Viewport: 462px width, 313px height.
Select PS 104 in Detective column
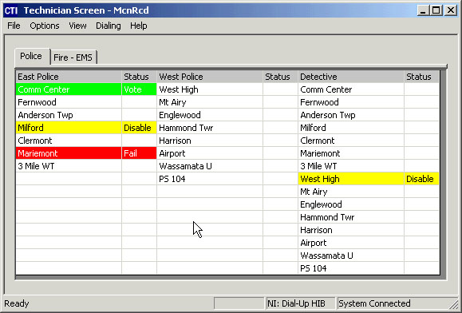[351, 268]
